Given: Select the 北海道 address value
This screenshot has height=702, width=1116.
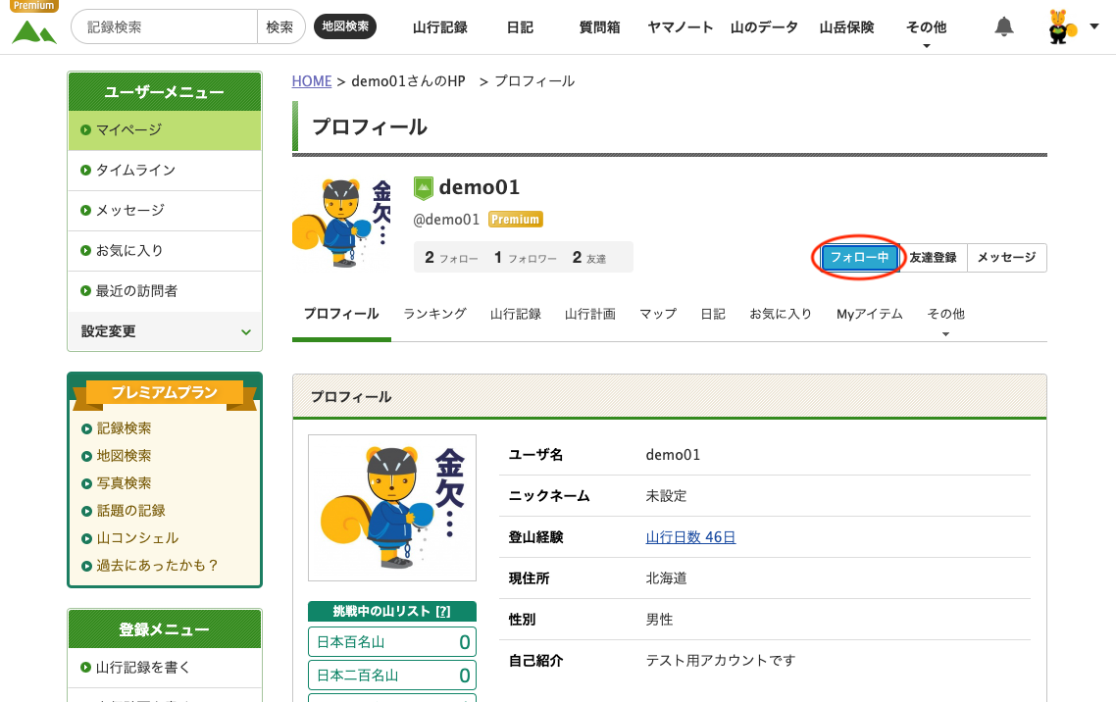Looking at the screenshot, I should pyautogui.click(x=666, y=578).
